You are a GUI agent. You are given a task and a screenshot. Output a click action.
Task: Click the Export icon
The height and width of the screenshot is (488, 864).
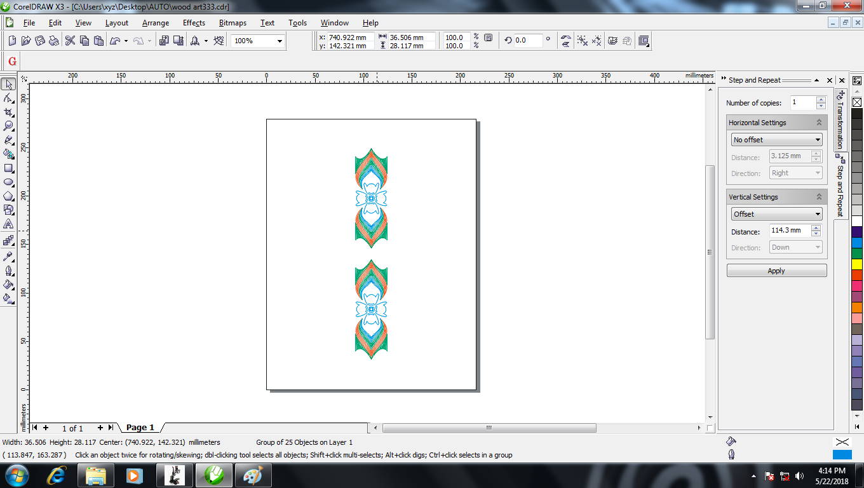pos(179,41)
